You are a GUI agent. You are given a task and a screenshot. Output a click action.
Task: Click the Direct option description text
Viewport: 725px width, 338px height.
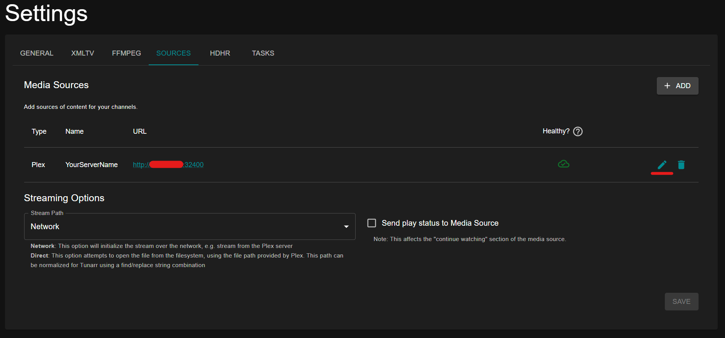click(x=187, y=260)
